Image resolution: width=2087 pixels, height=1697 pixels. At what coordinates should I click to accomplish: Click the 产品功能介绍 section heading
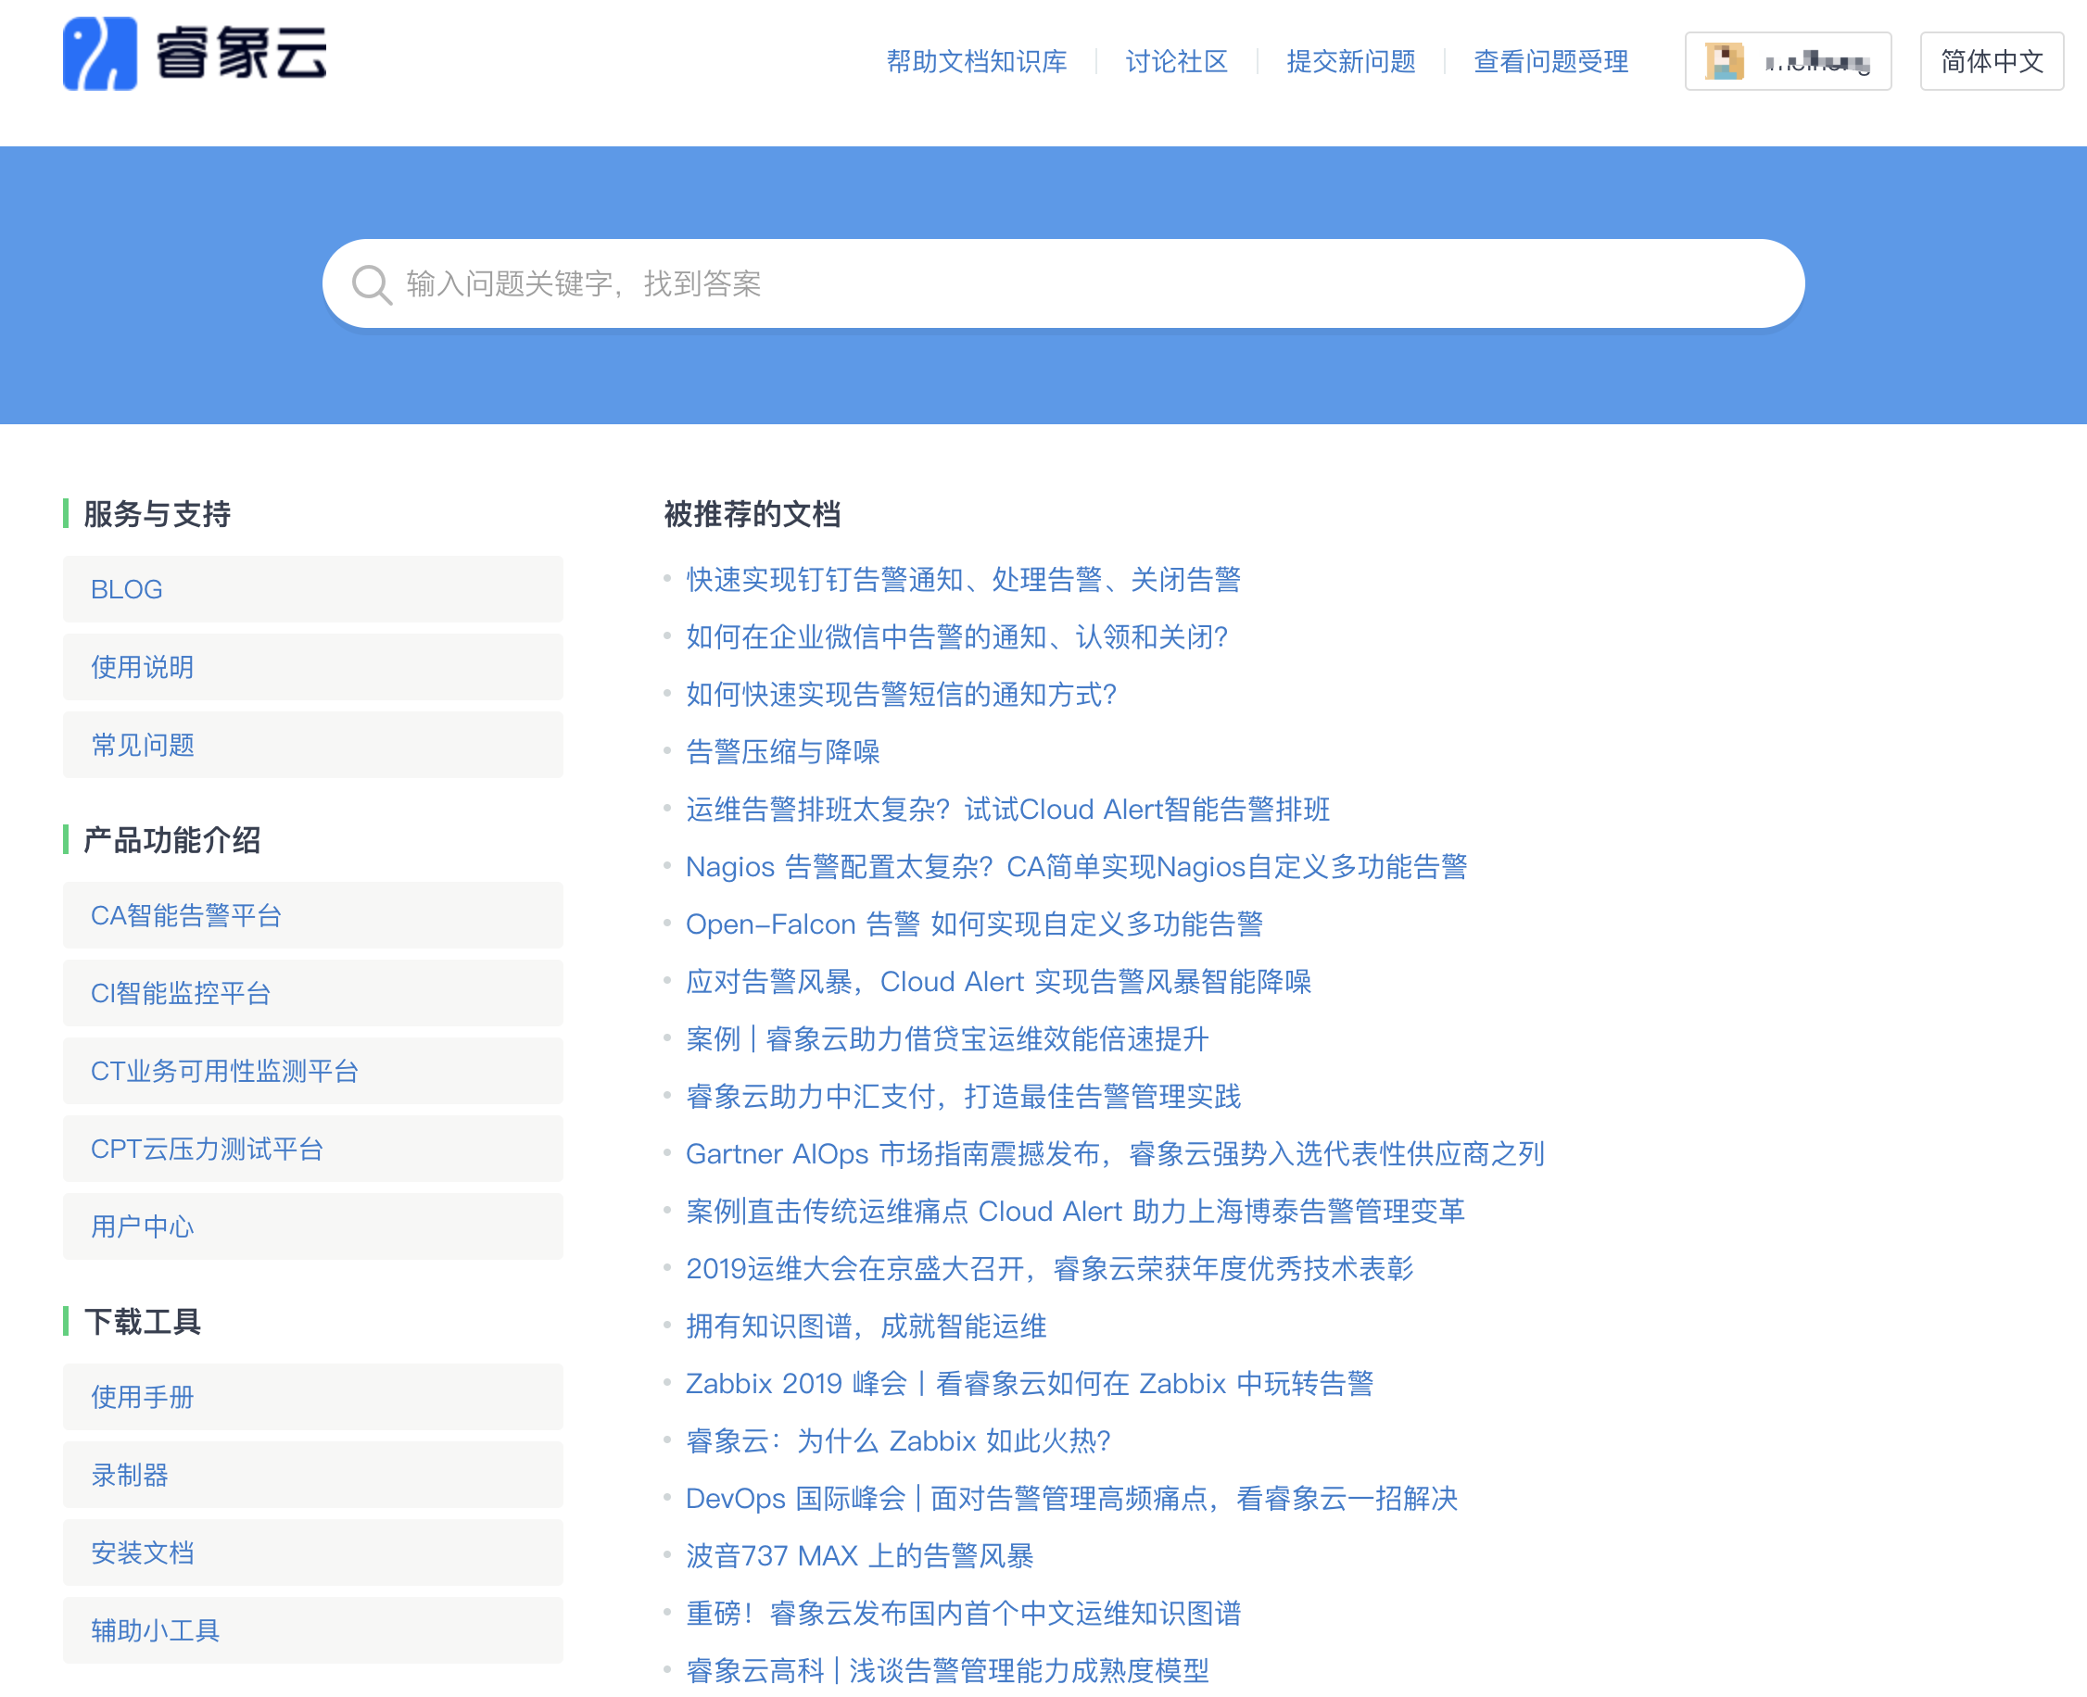pos(171,841)
